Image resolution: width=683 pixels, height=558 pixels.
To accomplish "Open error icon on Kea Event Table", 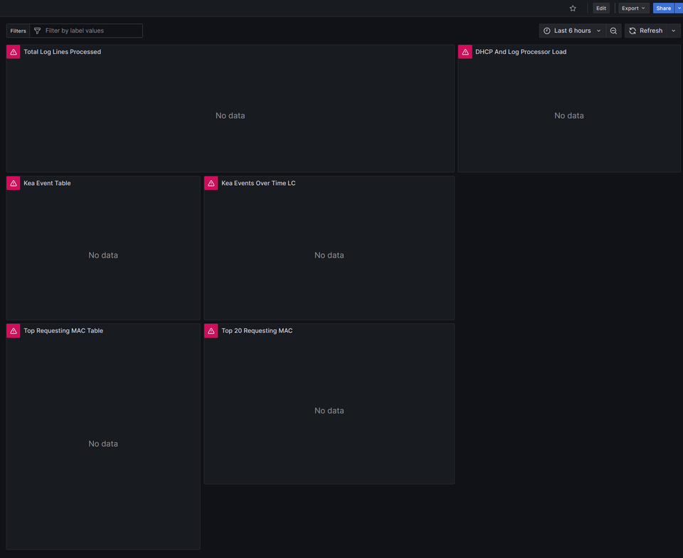I will [14, 184].
